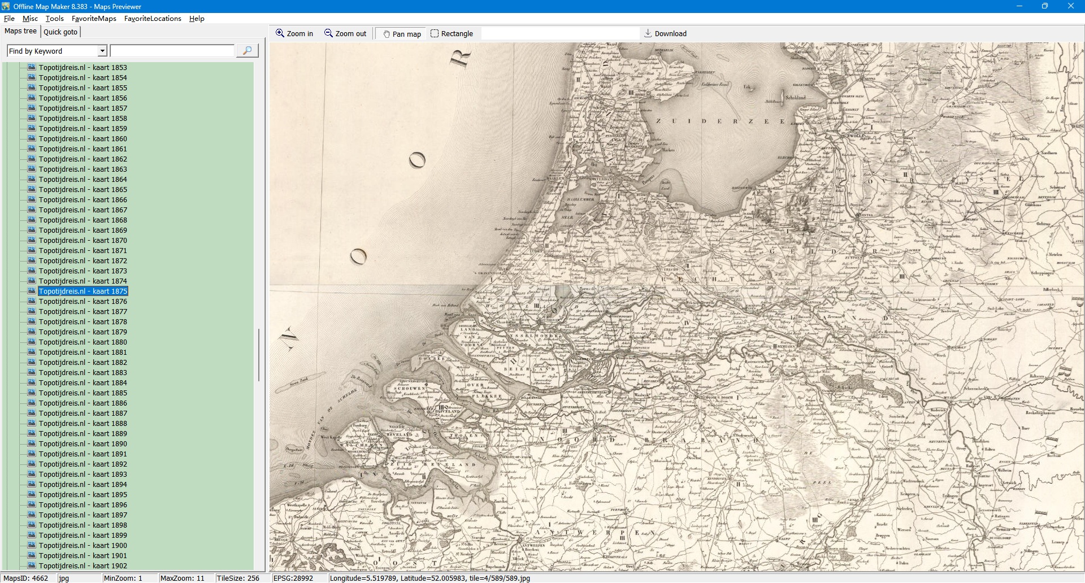Click the maps tree vertical scrollbar thumb
This screenshot has width=1085, height=583.
259,355
